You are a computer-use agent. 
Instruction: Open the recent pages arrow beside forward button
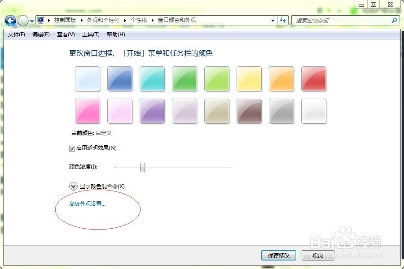coord(32,21)
